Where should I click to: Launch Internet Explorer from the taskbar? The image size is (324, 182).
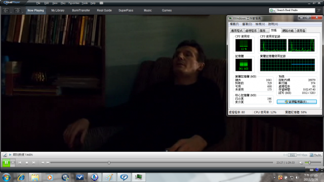(x=21, y=177)
